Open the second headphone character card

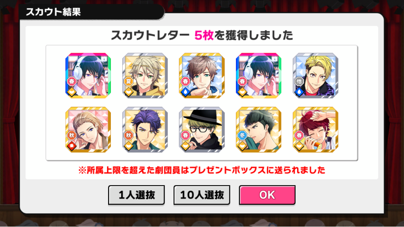point(259,75)
